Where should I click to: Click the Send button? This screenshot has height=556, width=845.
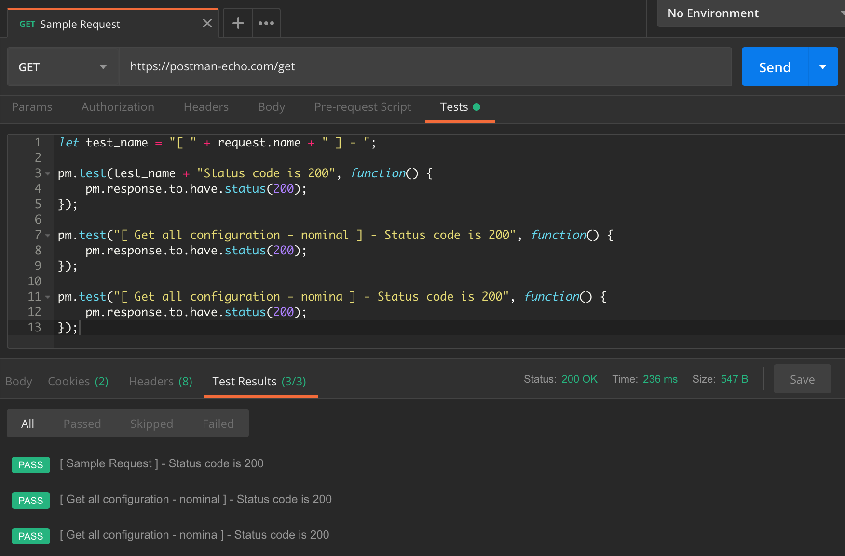[x=774, y=67]
